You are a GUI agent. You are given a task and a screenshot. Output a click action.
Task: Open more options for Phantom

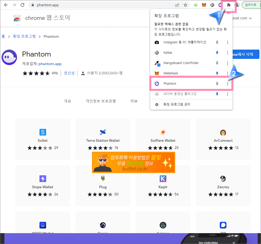tap(227, 84)
